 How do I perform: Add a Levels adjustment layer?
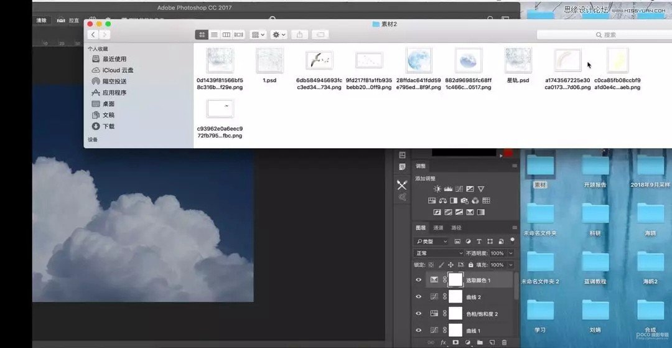point(448,189)
